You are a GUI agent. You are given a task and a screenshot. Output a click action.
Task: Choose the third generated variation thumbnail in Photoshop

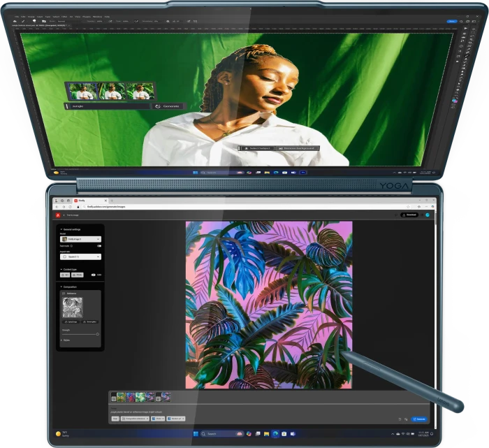(x=140, y=91)
